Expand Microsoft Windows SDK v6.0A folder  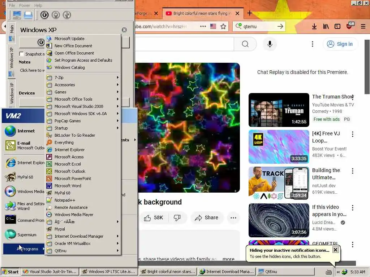click(83, 114)
